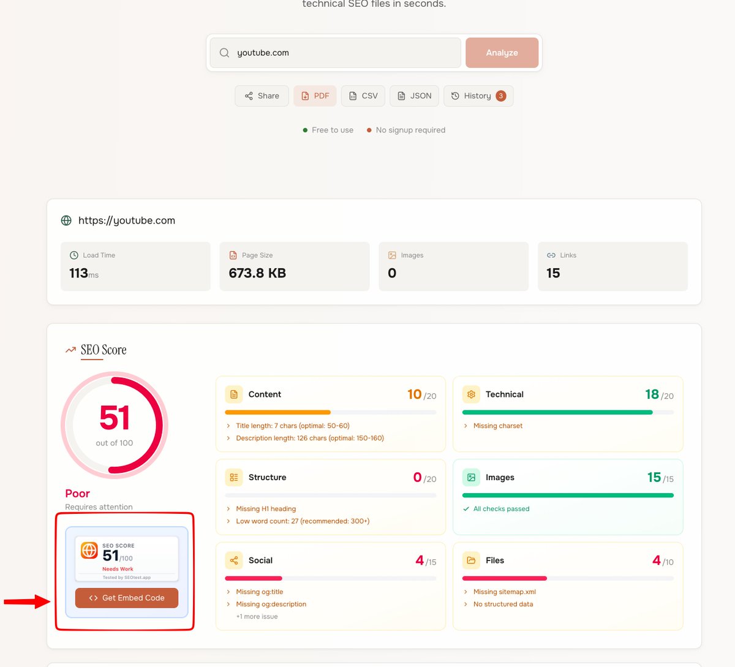Image resolution: width=735 pixels, height=667 pixels.
Task: Click the Page Size file icon
Action: [x=233, y=255]
